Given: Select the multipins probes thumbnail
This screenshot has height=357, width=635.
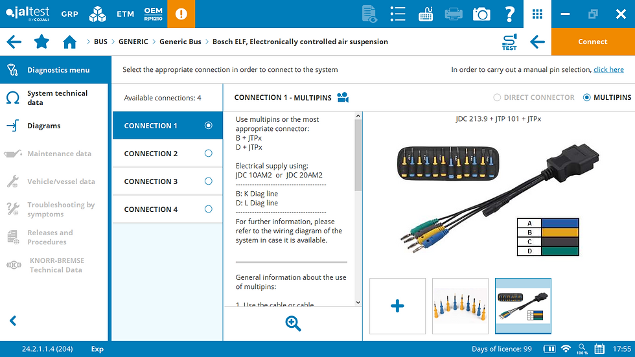Looking at the screenshot, I should tap(461, 306).
